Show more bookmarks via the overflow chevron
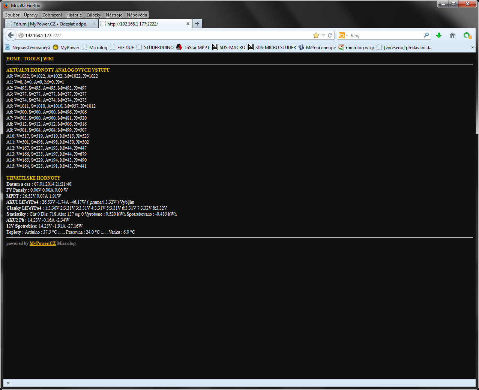479x390 pixels. click(473, 47)
